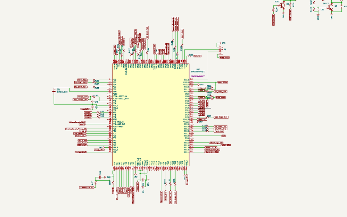Select the BS1_TIM8_CH1 net label
347x217 pixels.
pos(221,117)
